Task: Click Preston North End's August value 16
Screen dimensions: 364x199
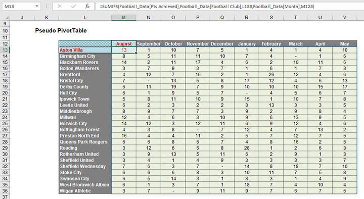Action: coord(124,136)
